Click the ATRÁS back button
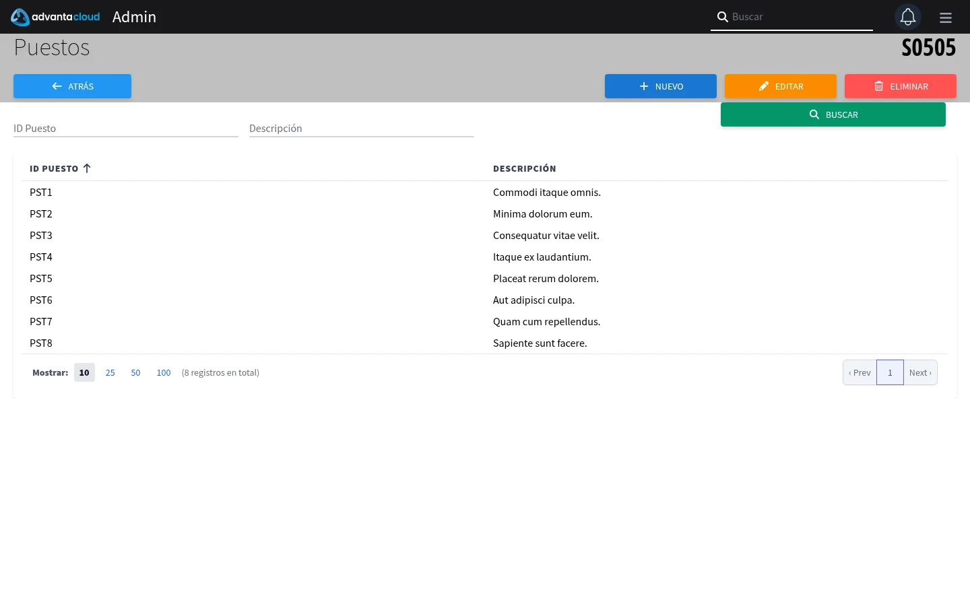Image resolution: width=970 pixels, height=606 pixels. coord(72,86)
